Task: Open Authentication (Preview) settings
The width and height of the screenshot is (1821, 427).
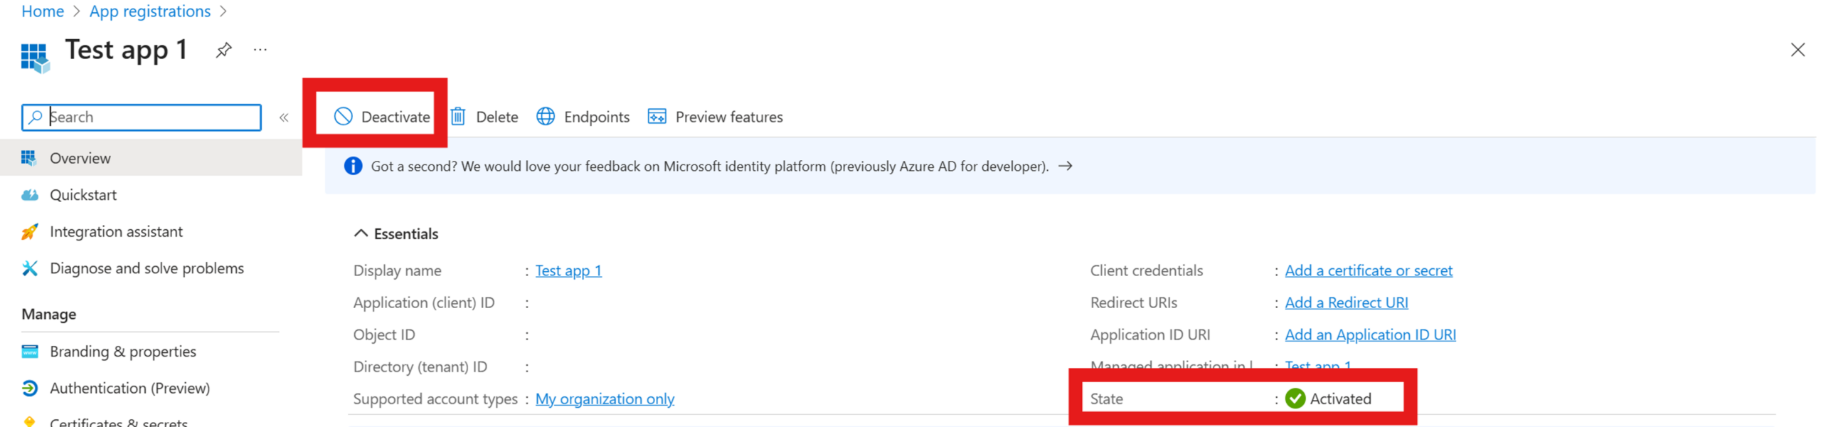Action: [x=129, y=388]
